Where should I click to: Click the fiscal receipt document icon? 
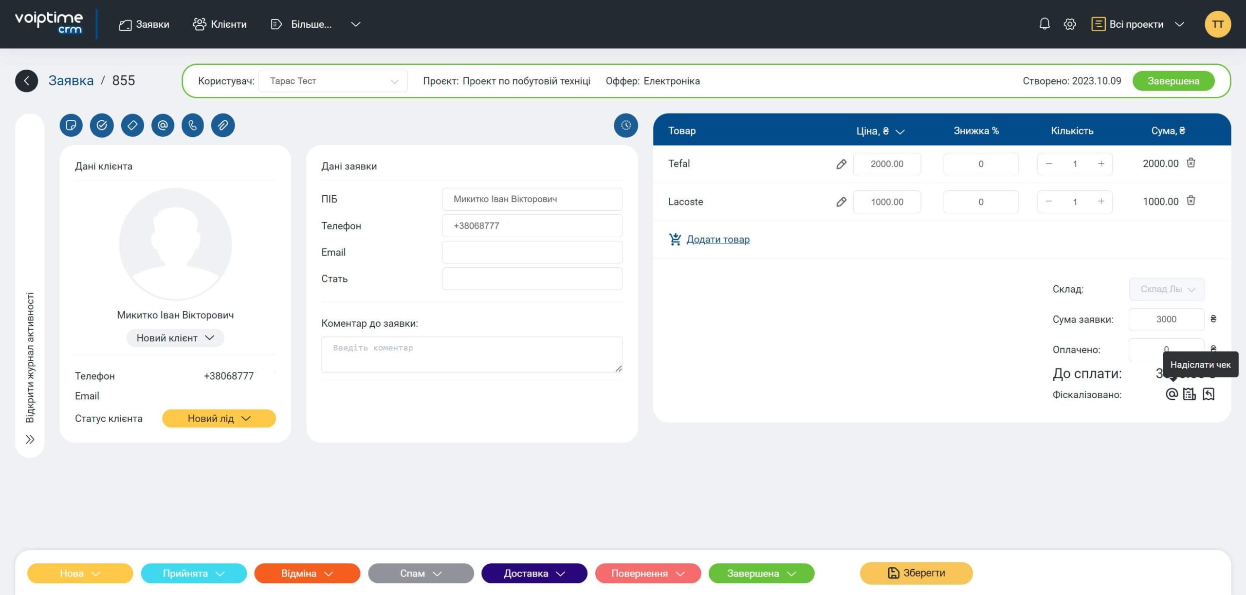(x=1190, y=394)
